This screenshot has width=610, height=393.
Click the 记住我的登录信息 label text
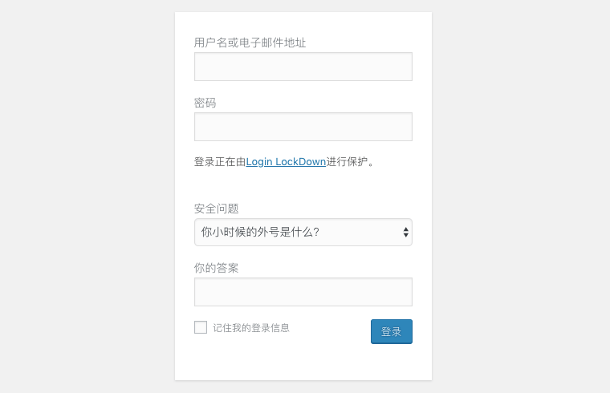click(x=251, y=328)
